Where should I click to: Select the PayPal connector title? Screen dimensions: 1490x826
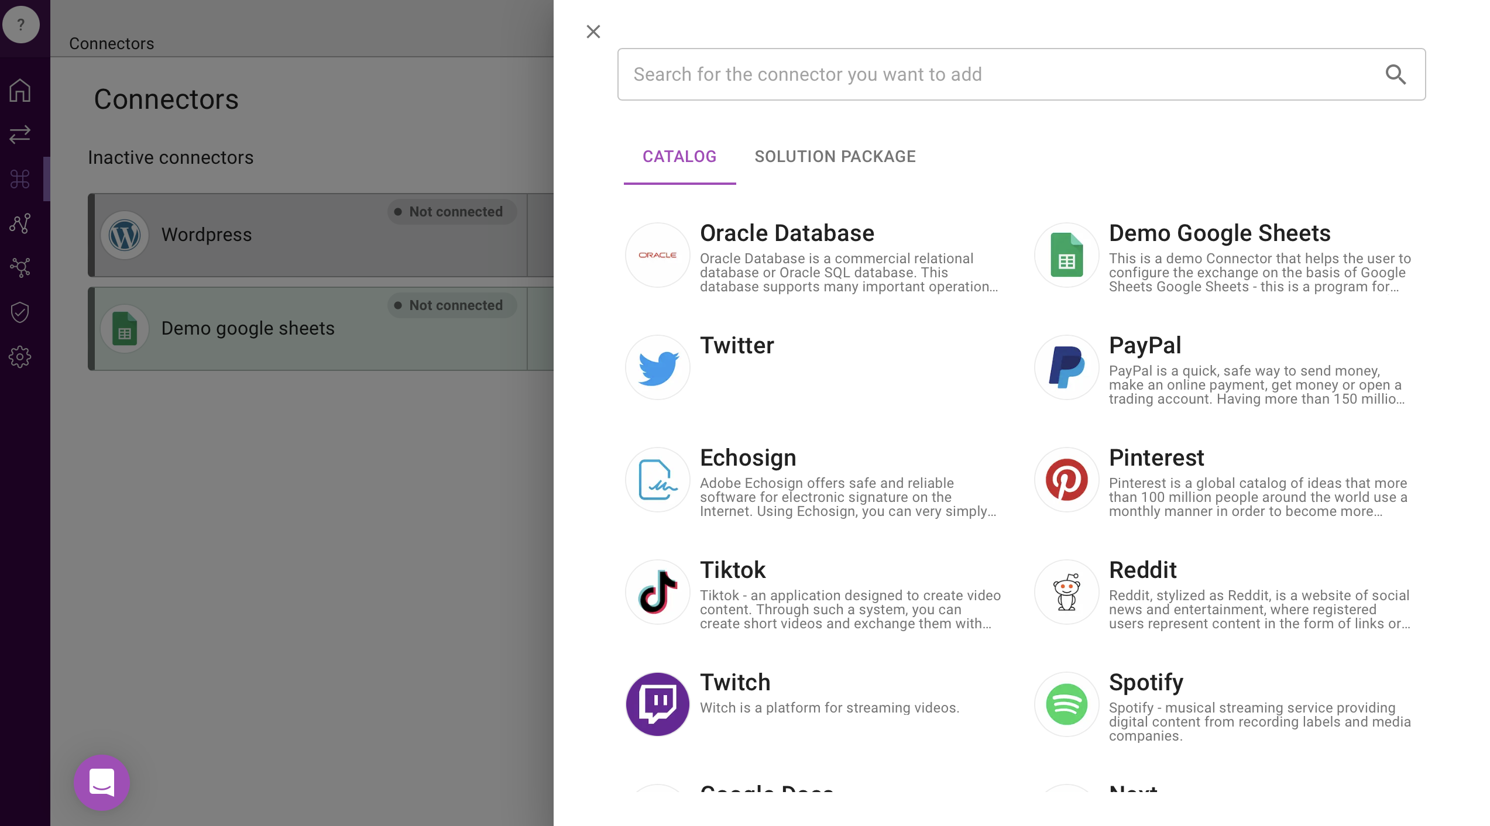[x=1145, y=345]
